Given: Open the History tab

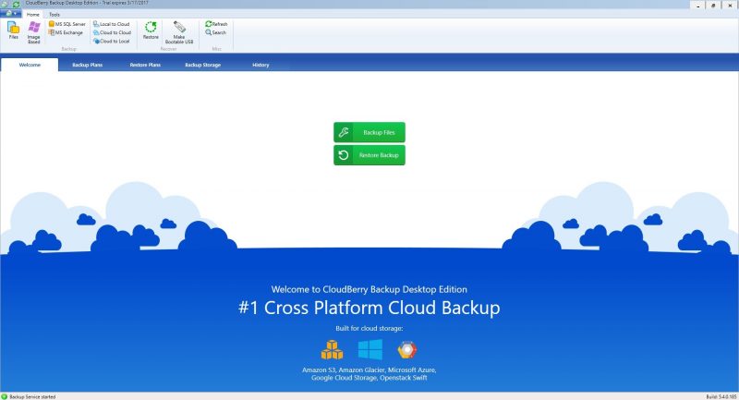Looking at the screenshot, I should point(260,65).
